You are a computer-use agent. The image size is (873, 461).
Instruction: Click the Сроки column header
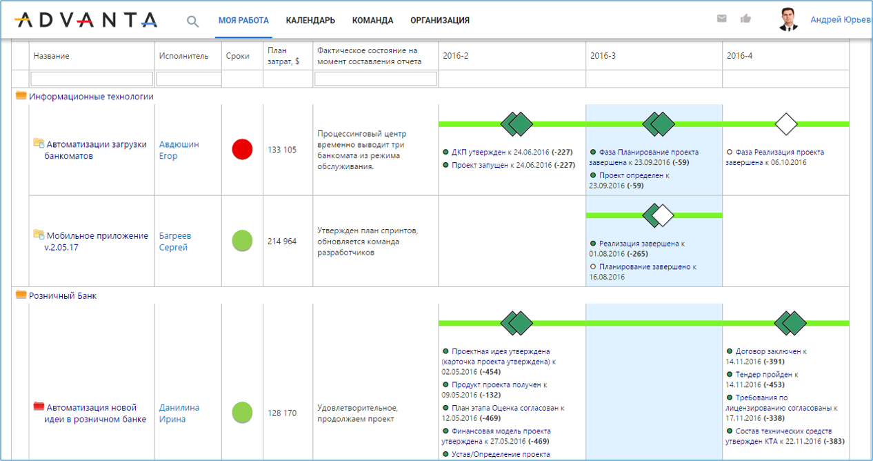[238, 56]
